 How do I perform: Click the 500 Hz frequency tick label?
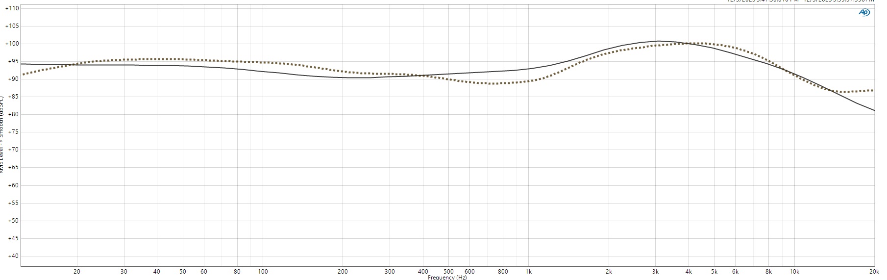point(448,271)
